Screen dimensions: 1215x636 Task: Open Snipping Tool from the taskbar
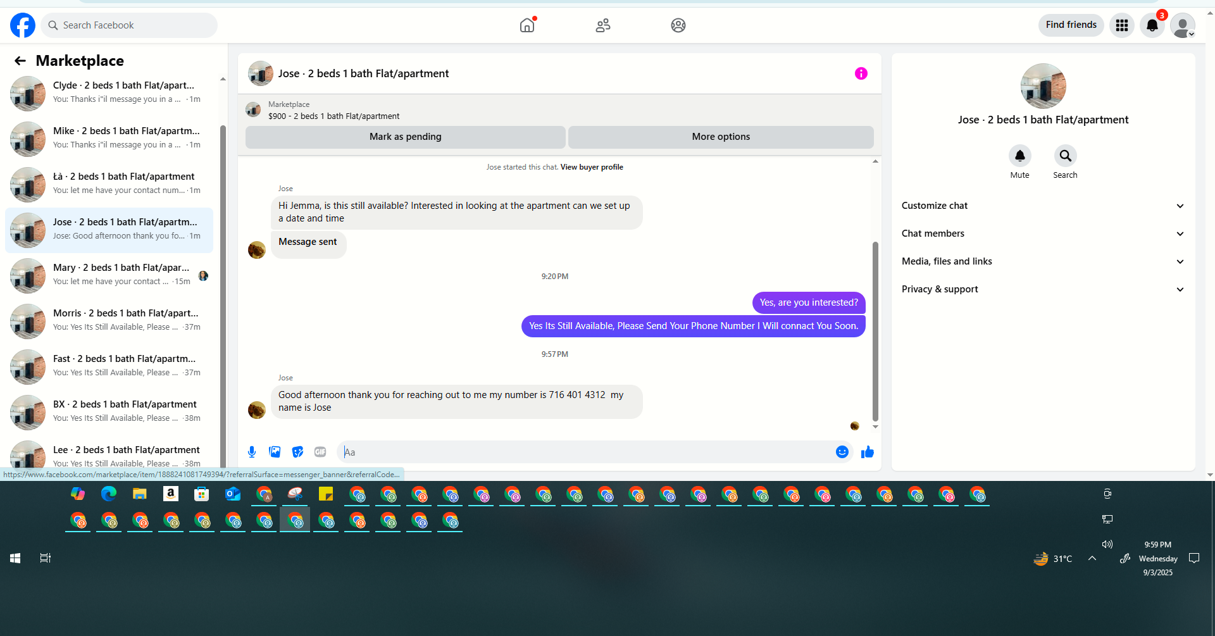click(295, 494)
